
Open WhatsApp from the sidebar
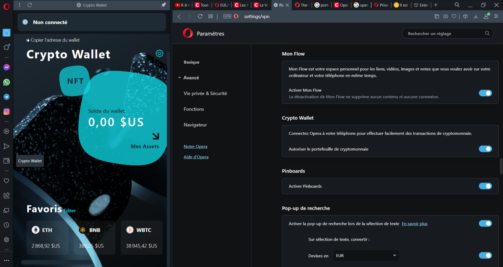coord(7,82)
